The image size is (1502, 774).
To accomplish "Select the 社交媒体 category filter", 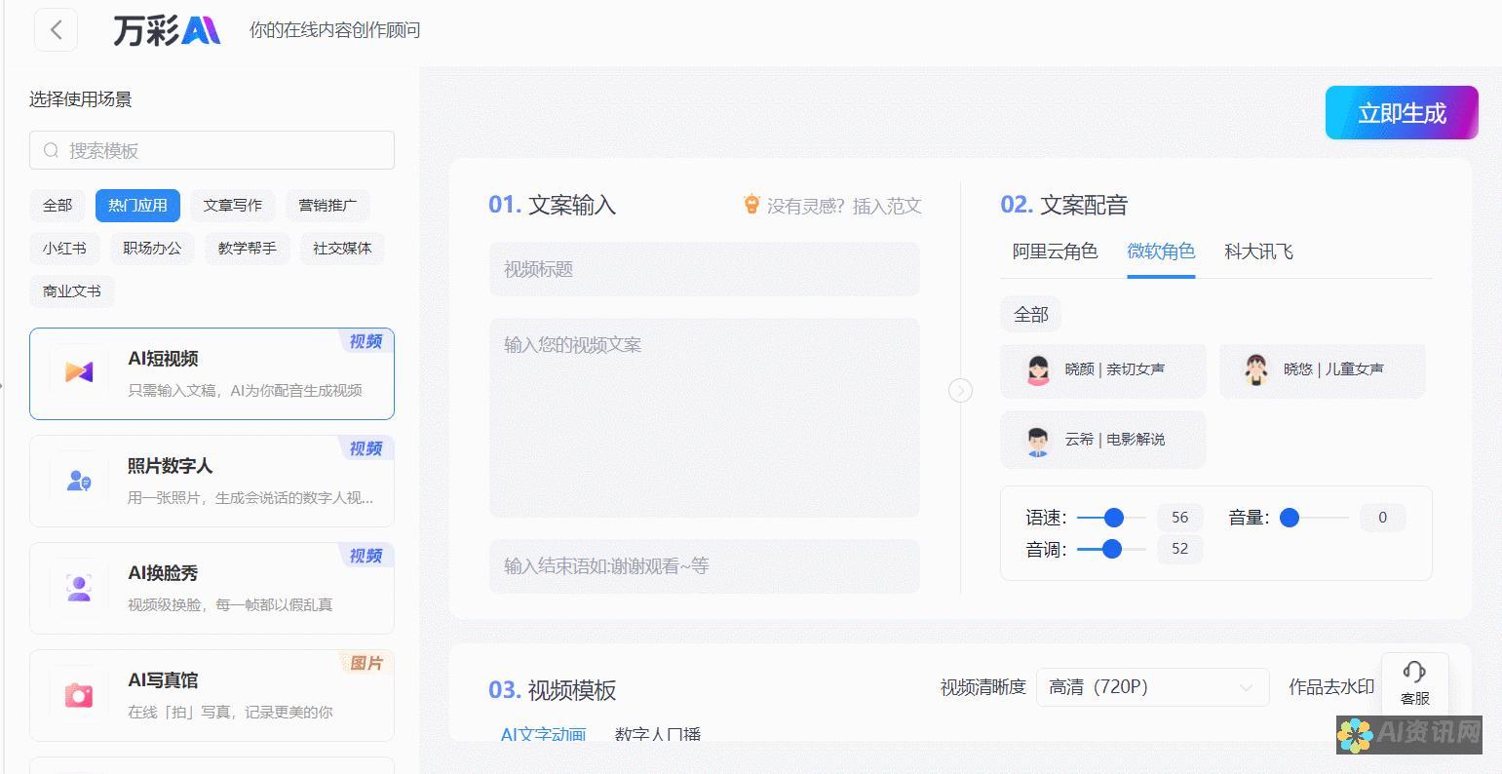I will point(342,249).
